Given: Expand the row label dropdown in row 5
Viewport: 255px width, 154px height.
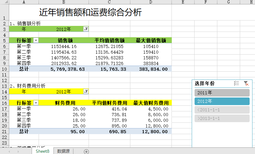Looking at the screenshot, I should [36, 40].
